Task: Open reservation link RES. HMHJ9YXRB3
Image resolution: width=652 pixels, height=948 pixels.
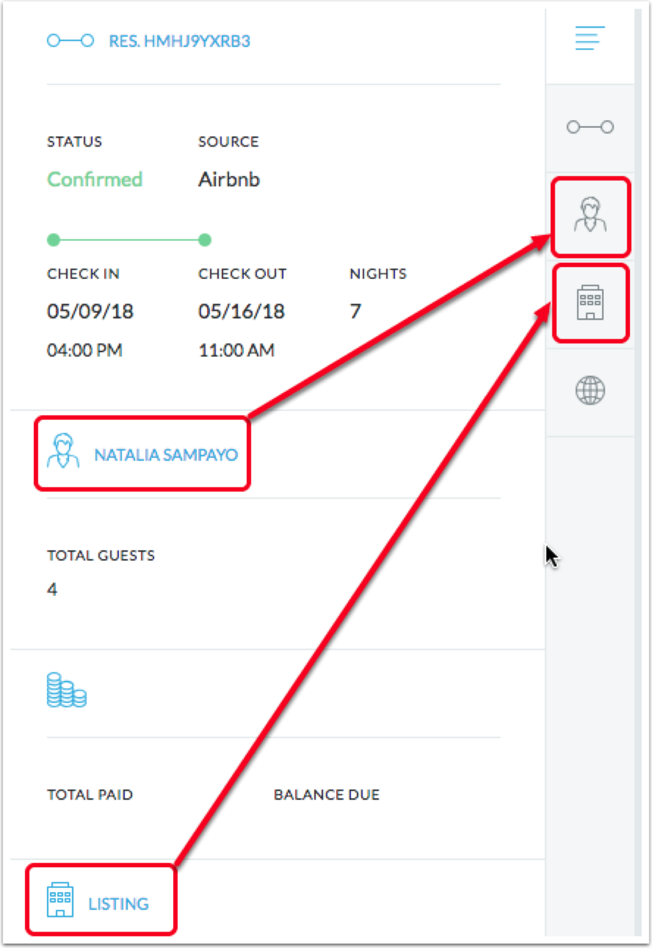Action: pos(179,41)
